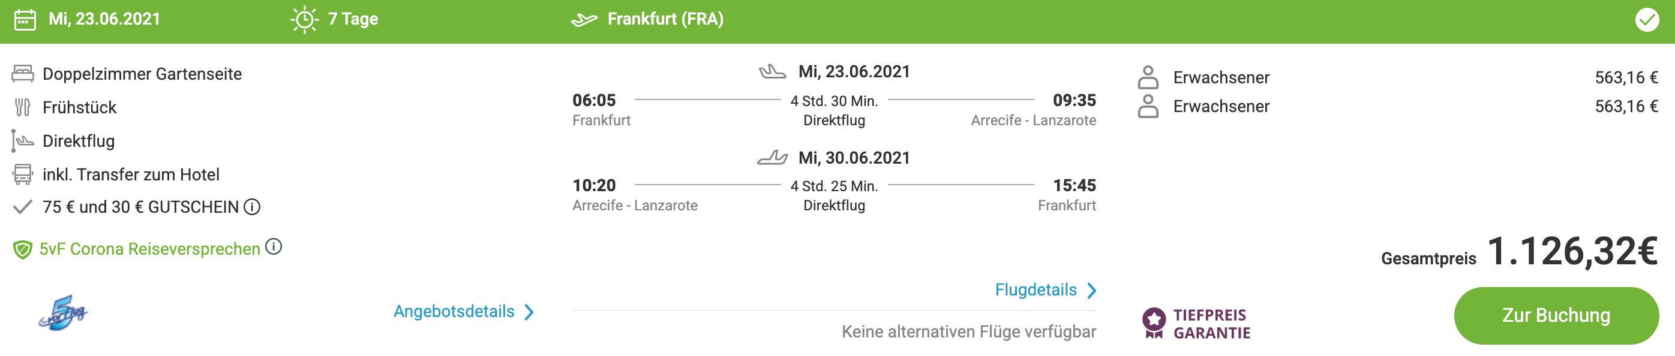This screenshot has height=356, width=1675.
Task: Click the first Erwachsener person icon
Action: 1148,77
